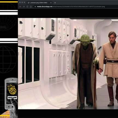The height and width of the screenshot is (118, 118).
Task: Maximize the browser window with the green button
Action: click(24, 2)
